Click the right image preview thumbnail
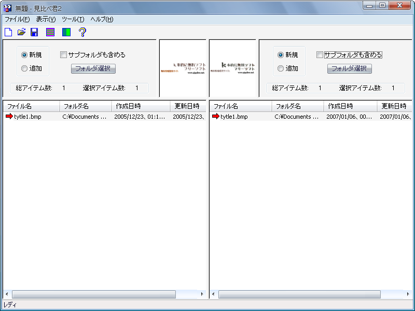The height and width of the screenshot is (311, 415). (232, 68)
